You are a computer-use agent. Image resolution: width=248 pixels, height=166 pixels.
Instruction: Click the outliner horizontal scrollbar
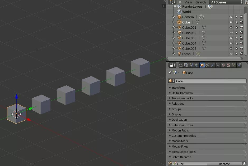pyautogui.click(x=205, y=58)
